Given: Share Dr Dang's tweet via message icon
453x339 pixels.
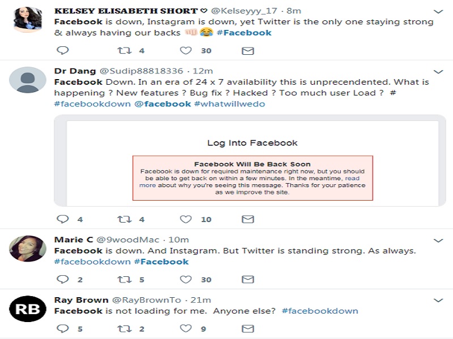Looking at the screenshot, I should (x=247, y=219).
